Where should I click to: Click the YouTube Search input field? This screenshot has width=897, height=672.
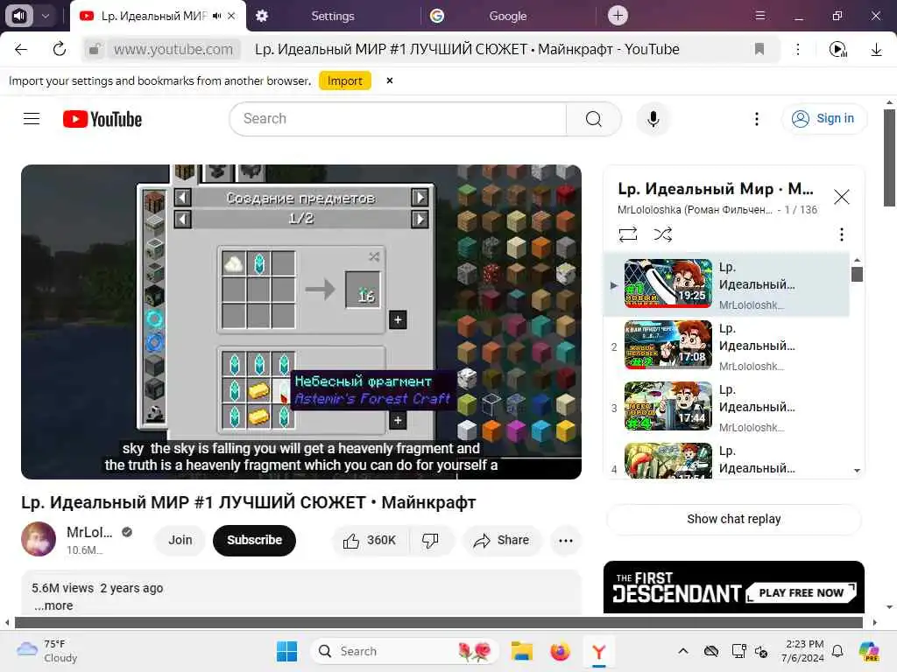tap(398, 119)
